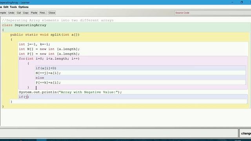
Task: Click the line 'if(a[i]<0)'
Action: [46, 68]
